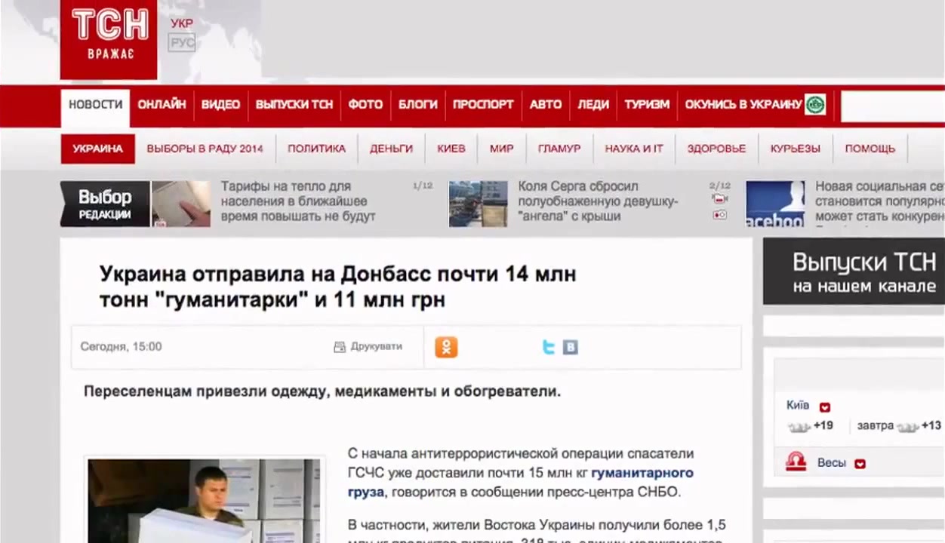Share article on VKontakte

(571, 347)
